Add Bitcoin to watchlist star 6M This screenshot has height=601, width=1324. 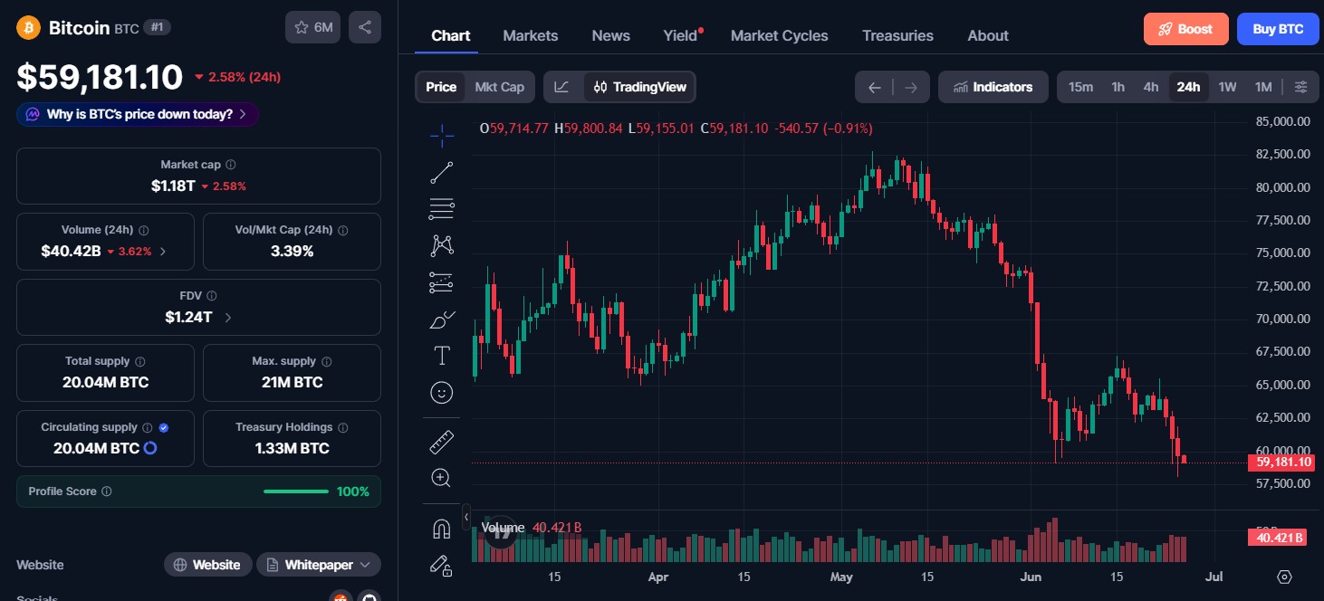point(313,27)
